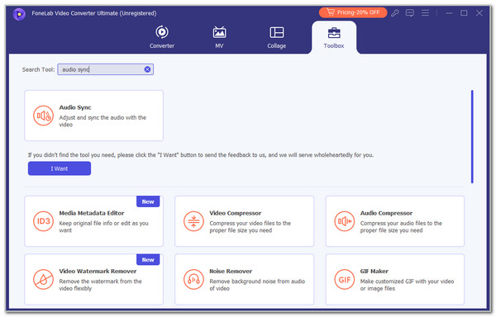The height and width of the screenshot is (317, 496).
Task: Click the FoneLab Video Converter Ultimate title
Action: point(94,13)
